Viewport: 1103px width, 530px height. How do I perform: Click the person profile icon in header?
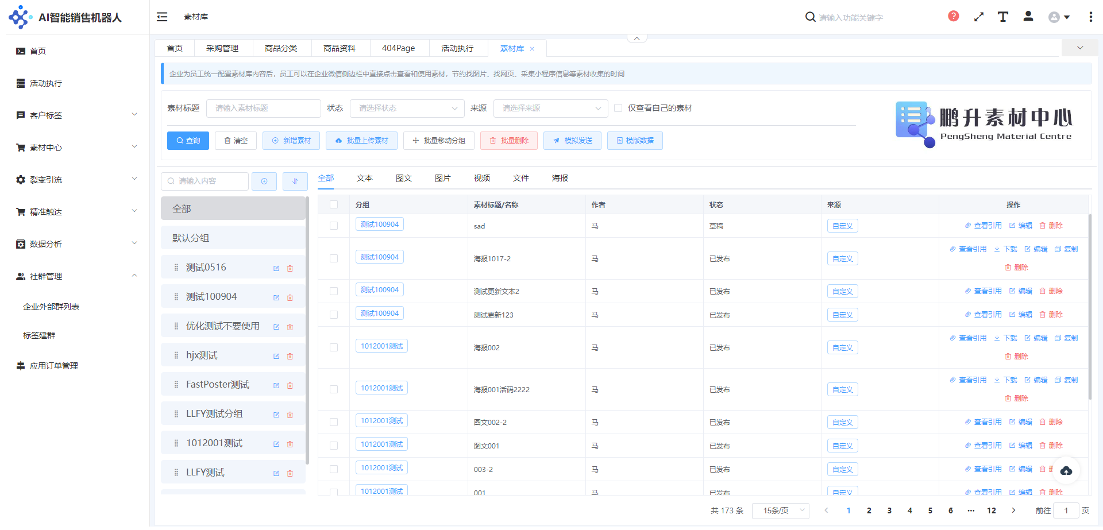(x=1028, y=16)
